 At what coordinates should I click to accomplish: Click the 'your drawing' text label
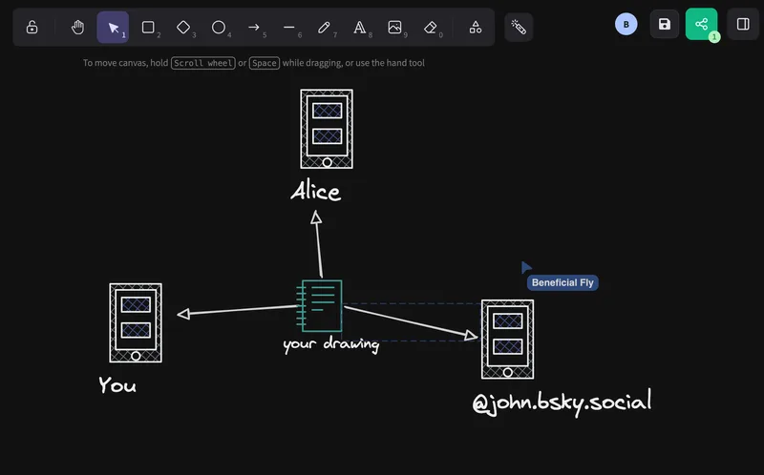(331, 344)
